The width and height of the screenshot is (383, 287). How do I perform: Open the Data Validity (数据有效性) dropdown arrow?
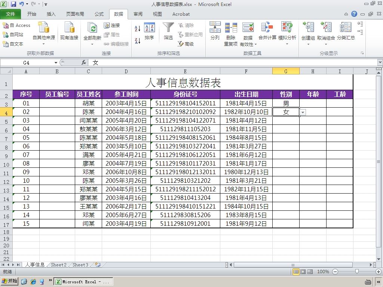(256, 44)
